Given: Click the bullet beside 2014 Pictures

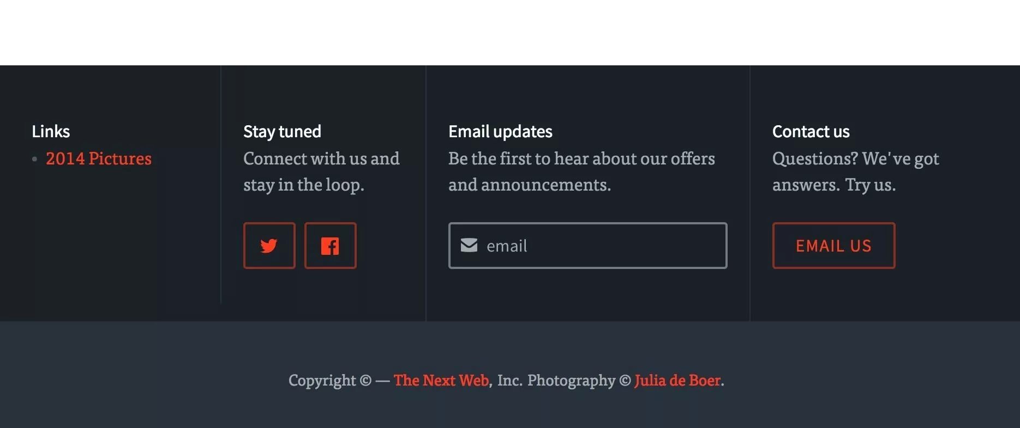Looking at the screenshot, I should tap(34, 159).
